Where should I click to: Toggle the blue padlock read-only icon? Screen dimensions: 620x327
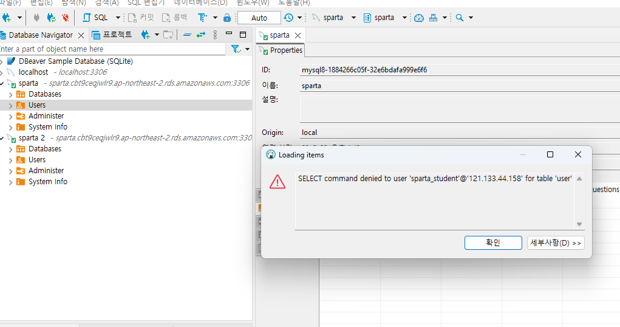coord(227,18)
